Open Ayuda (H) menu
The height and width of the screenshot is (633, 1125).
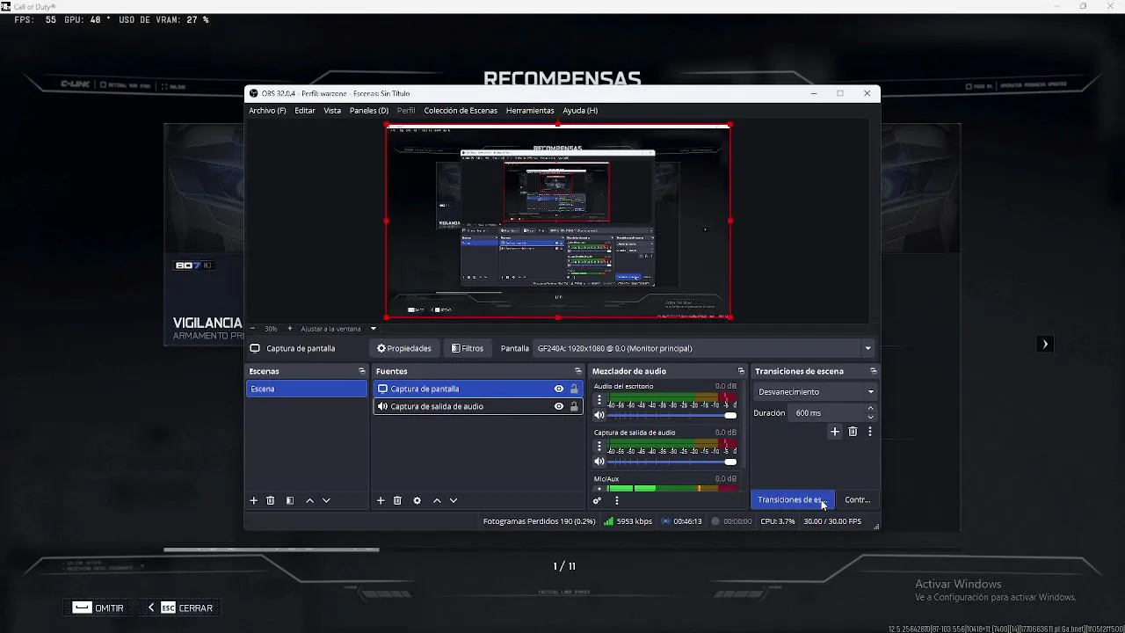580,111
